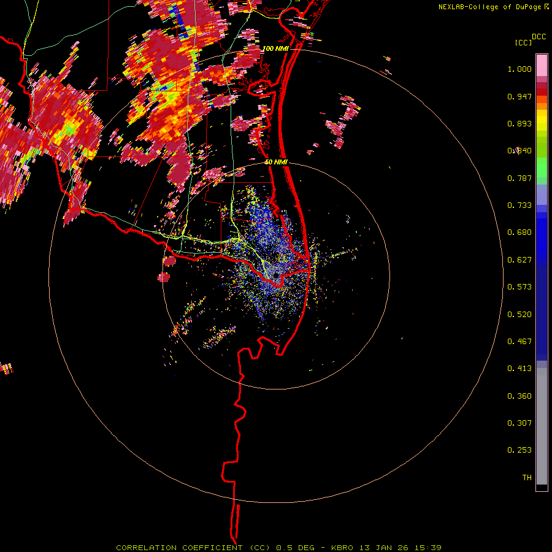Click the 100 NMI range ring label
Image resolution: width=552 pixels, height=552 pixels.
tap(275, 48)
